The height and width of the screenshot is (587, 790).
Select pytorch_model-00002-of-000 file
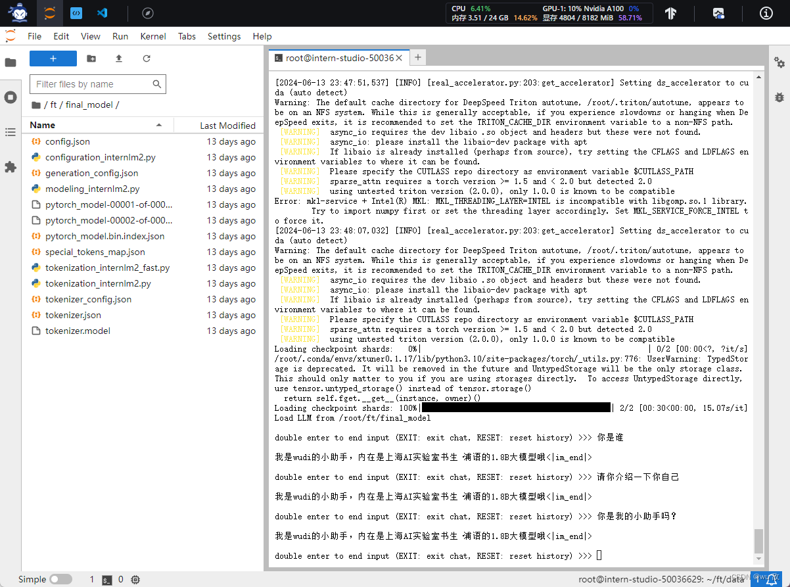tap(143, 220)
